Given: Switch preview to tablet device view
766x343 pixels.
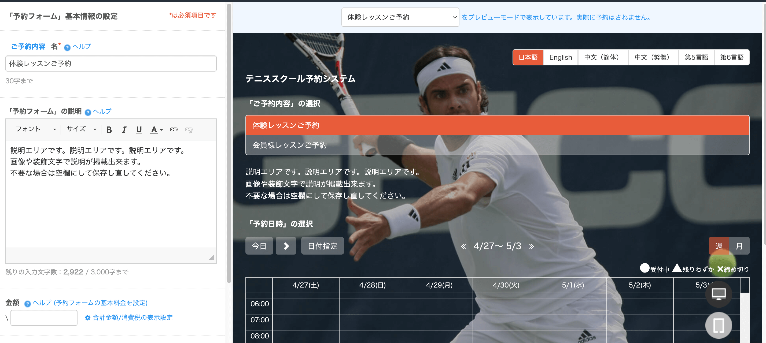Looking at the screenshot, I should (719, 326).
